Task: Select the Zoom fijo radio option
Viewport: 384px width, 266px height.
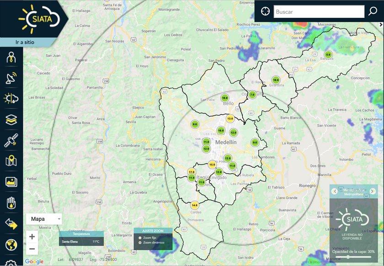Action: pyautogui.click(x=140, y=238)
